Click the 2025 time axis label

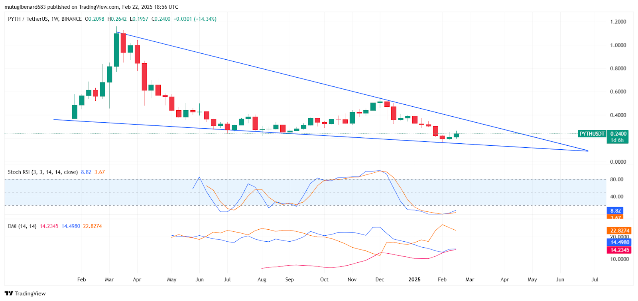pyautogui.click(x=415, y=279)
